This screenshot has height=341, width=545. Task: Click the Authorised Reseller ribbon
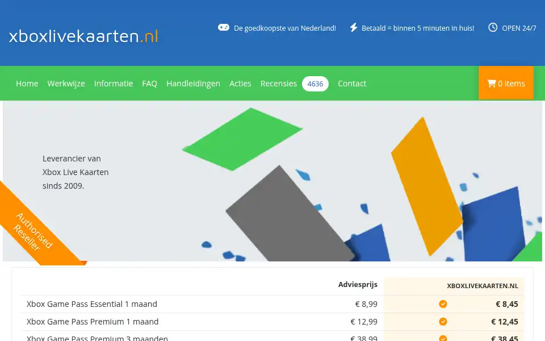33,231
